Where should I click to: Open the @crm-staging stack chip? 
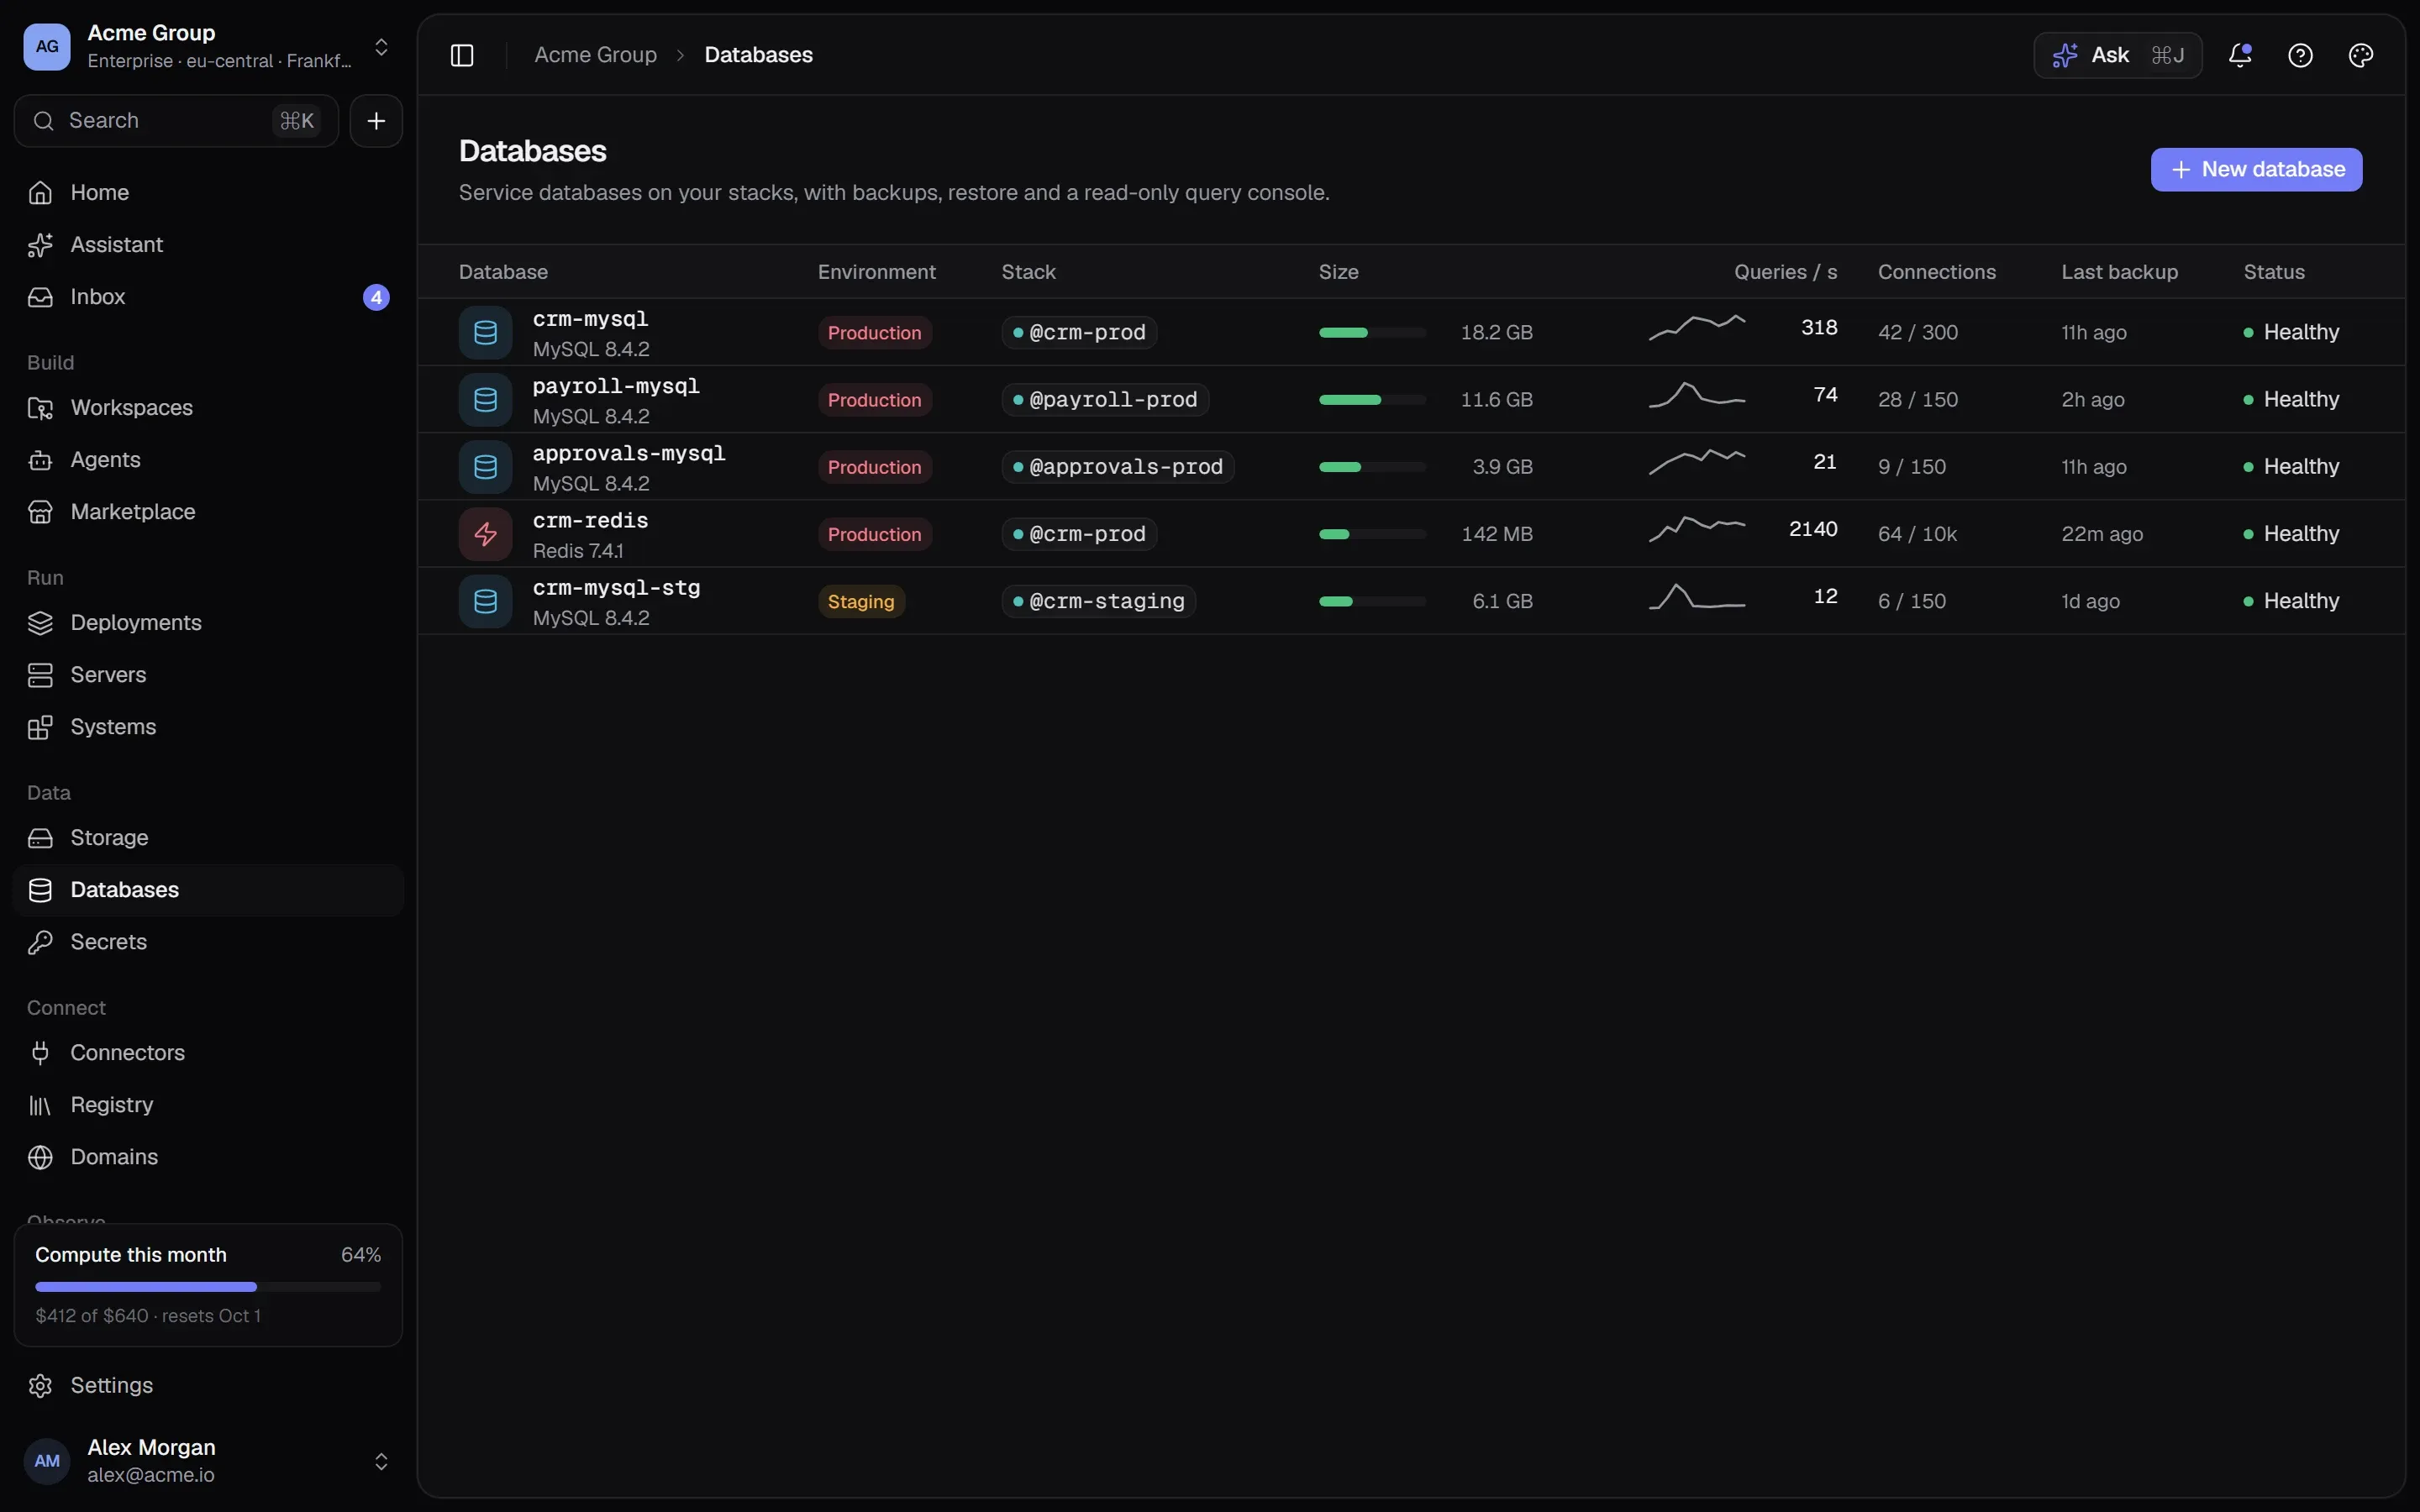click(x=1098, y=601)
